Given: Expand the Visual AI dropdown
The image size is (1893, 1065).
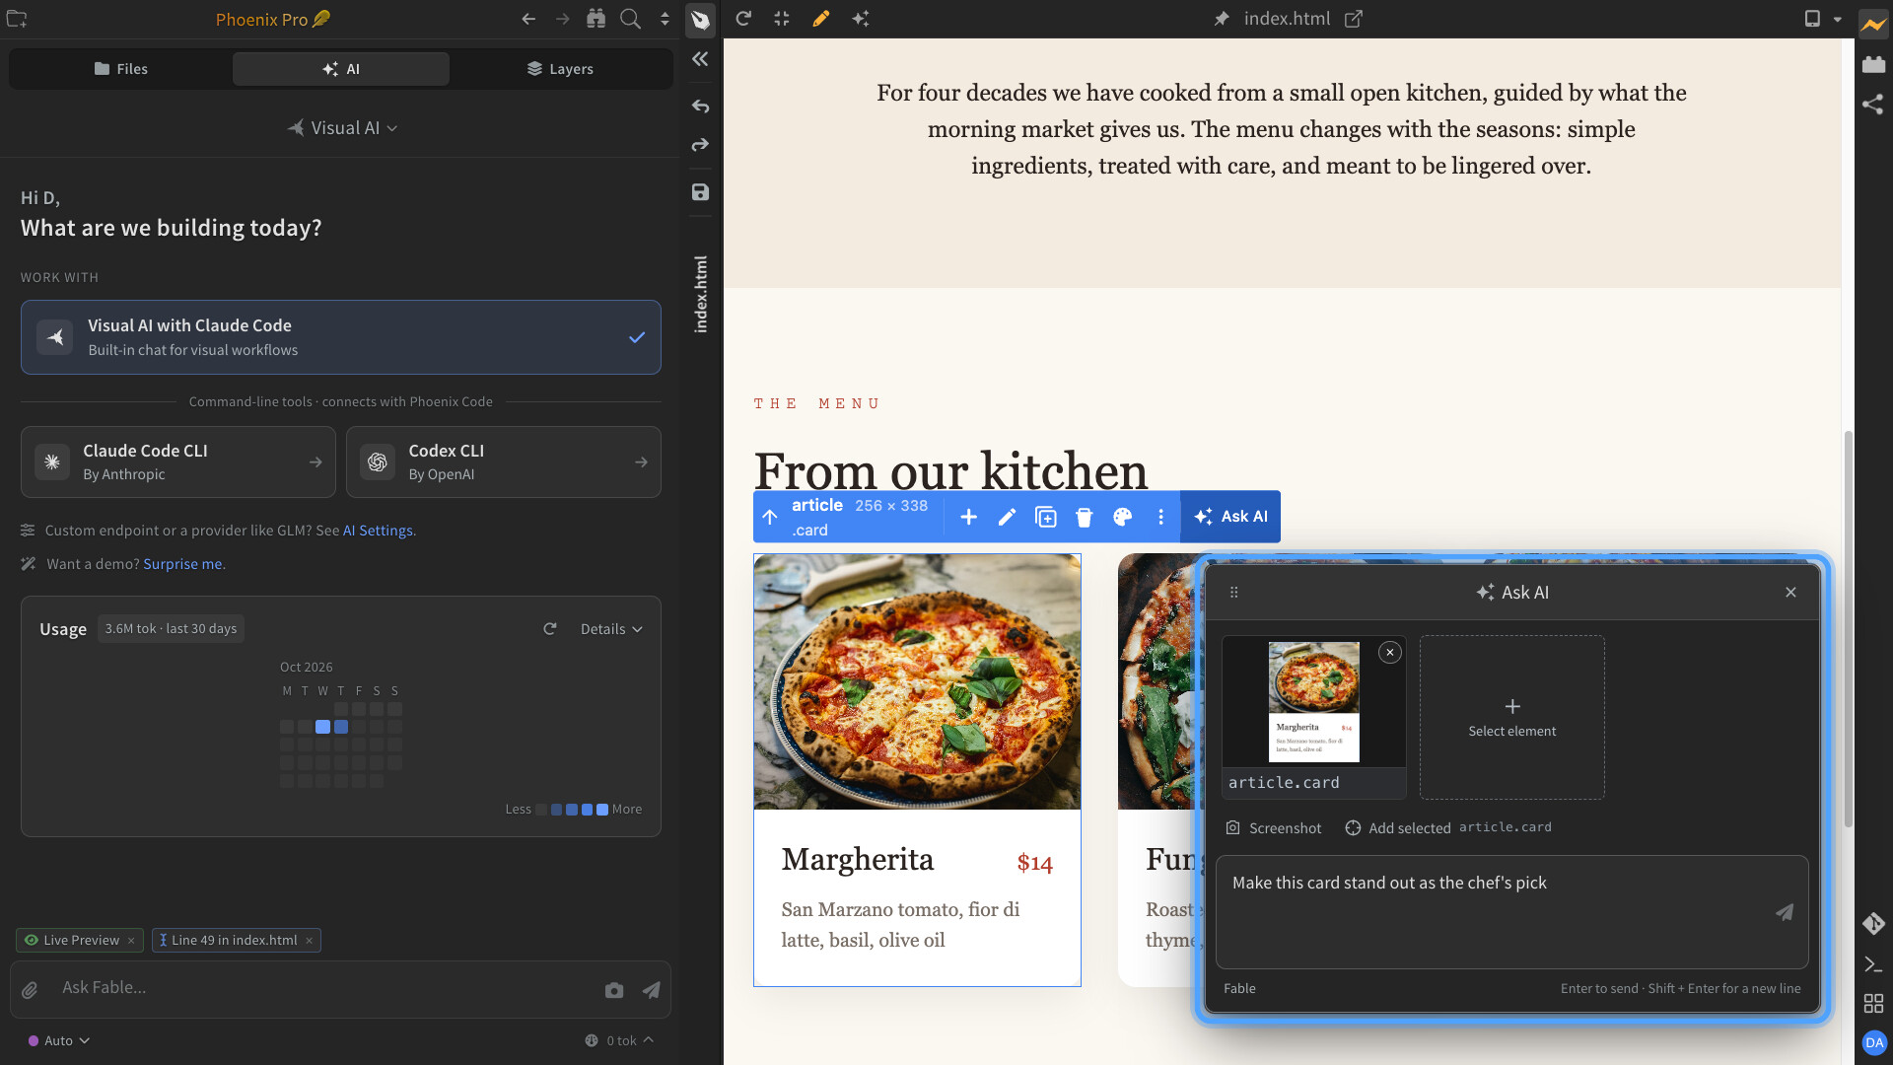Looking at the screenshot, I should [342, 128].
